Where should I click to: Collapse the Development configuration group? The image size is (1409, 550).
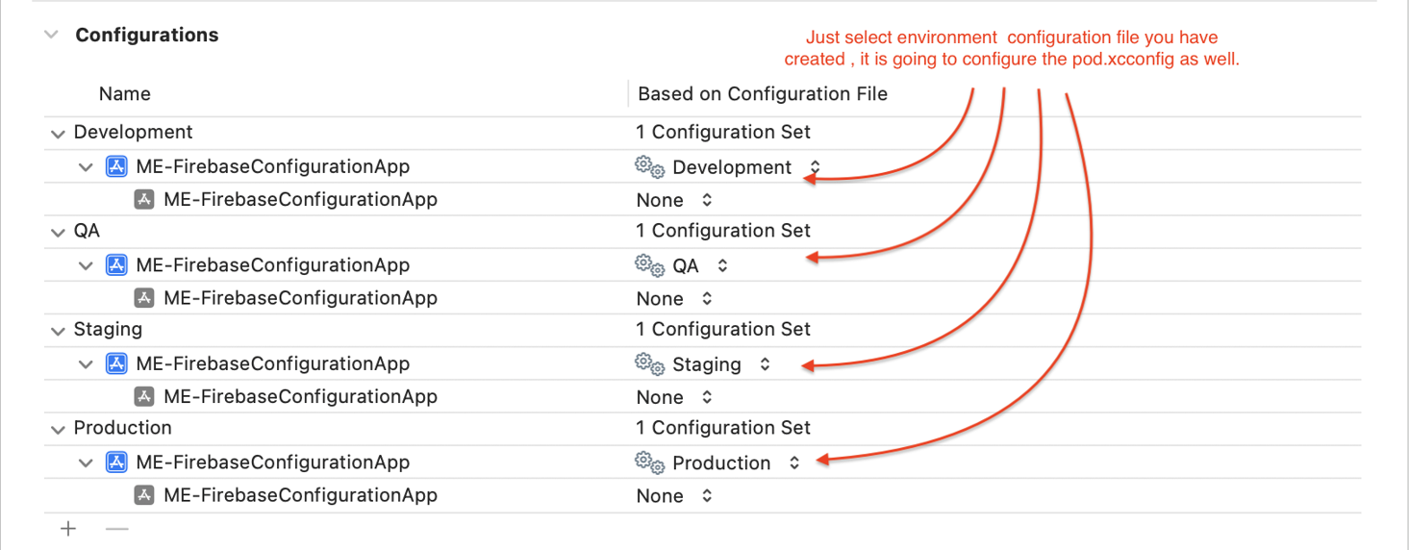click(58, 134)
